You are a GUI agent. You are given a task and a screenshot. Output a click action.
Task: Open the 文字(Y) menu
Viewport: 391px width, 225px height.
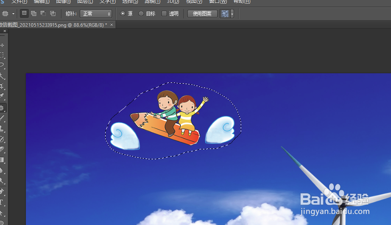(108, 2)
